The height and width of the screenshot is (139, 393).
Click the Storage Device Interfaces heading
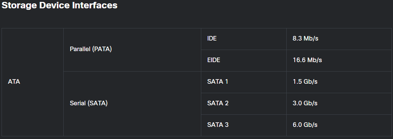click(59, 5)
